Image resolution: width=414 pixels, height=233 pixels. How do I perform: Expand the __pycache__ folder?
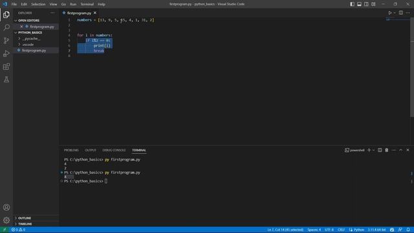31,39
